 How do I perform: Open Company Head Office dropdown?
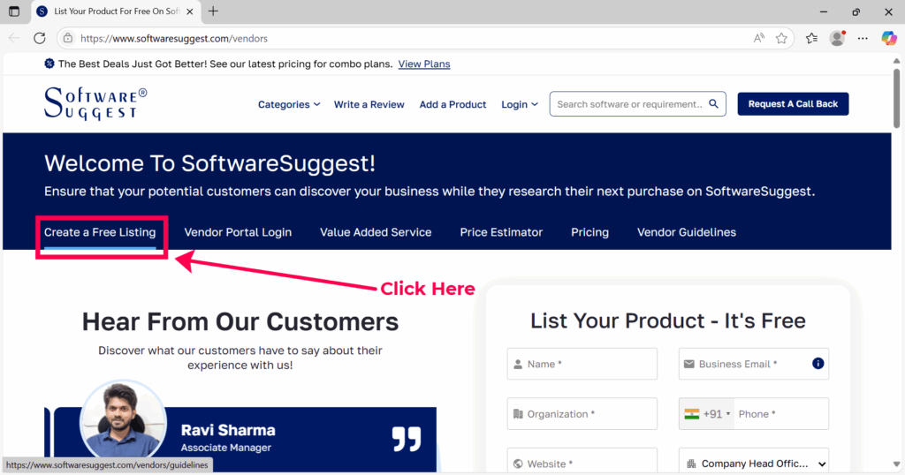pos(754,463)
